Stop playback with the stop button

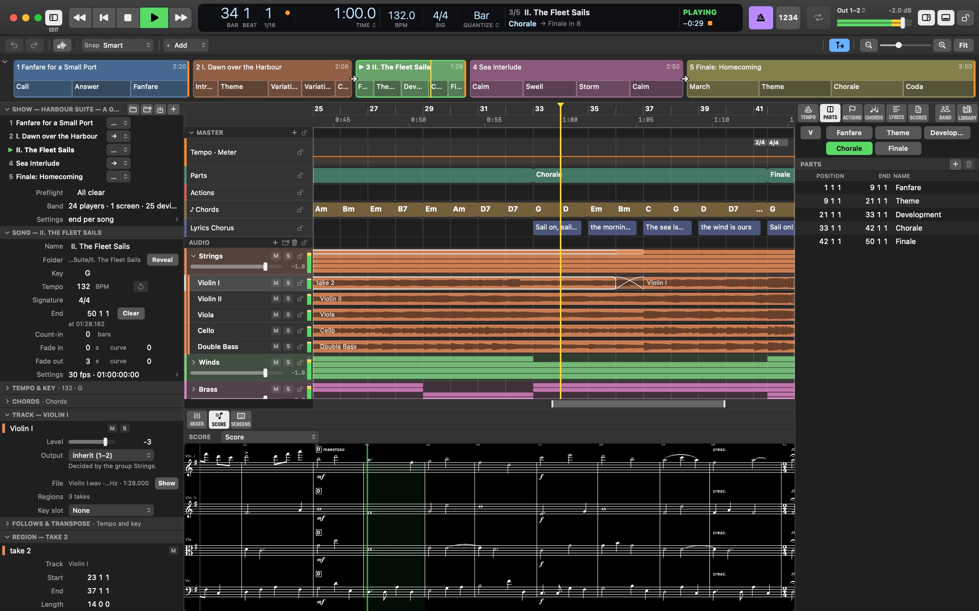(x=127, y=18)
